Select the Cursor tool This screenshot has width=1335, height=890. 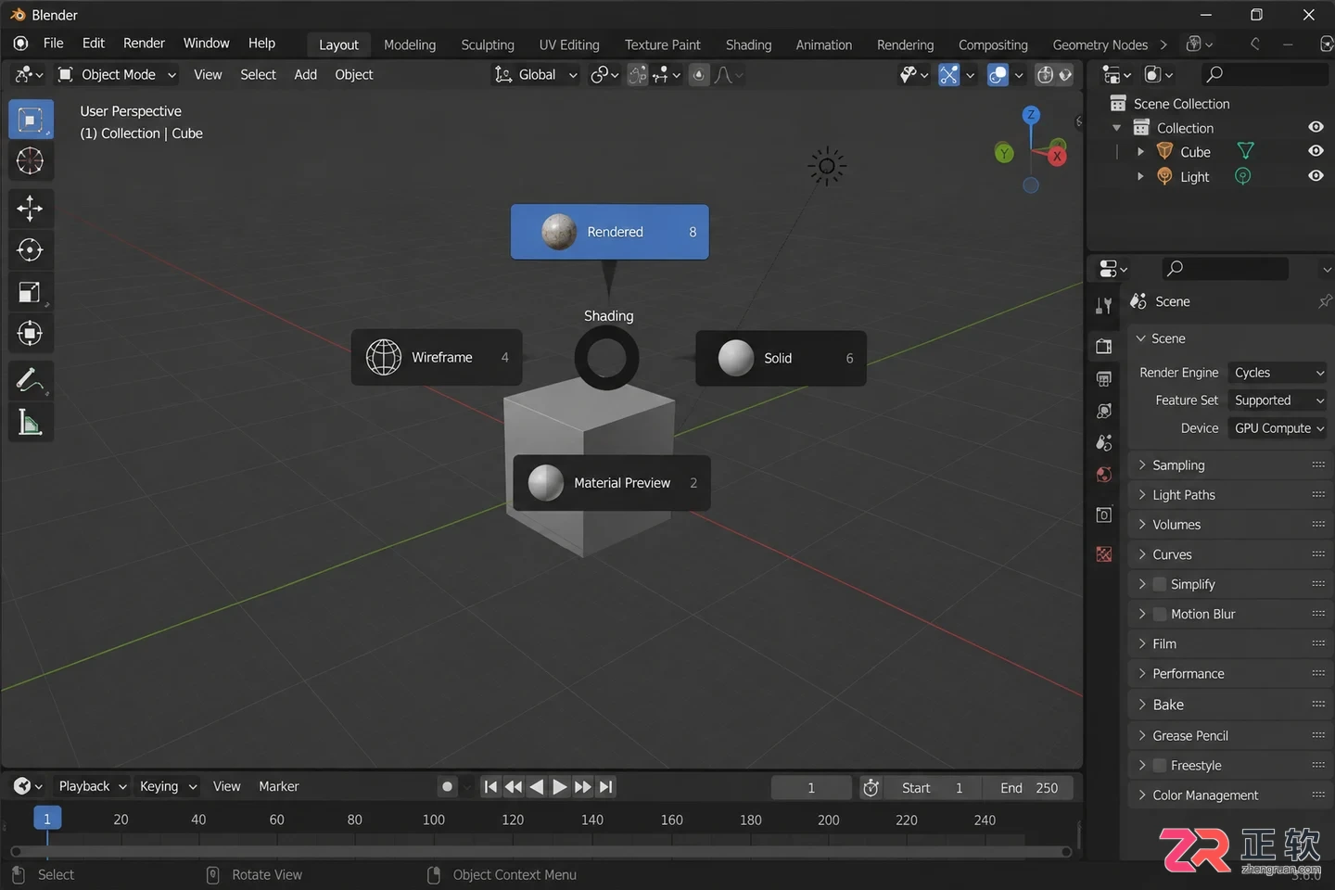point(31,161)
